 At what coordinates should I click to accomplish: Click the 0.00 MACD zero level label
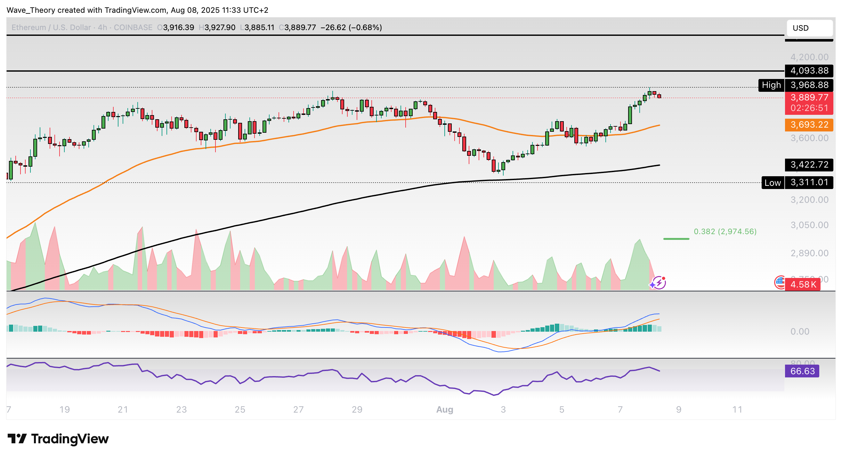799,332
